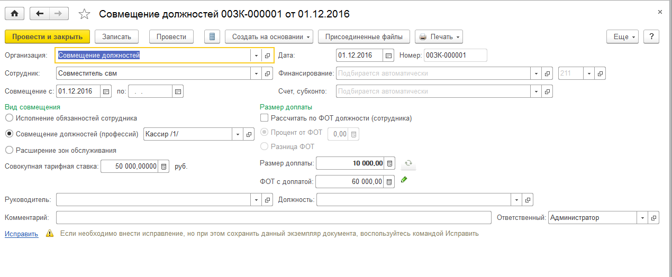672x277 pixels.
Task: Open the document movements report icon
Action: click(x=212, y=37)
